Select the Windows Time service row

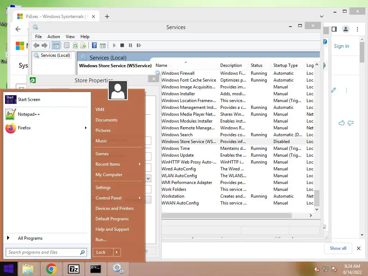tap(237, 148)
